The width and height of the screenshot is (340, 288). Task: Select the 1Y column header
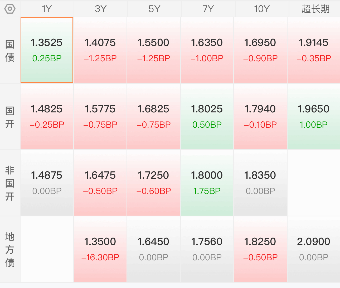(47, 9)
